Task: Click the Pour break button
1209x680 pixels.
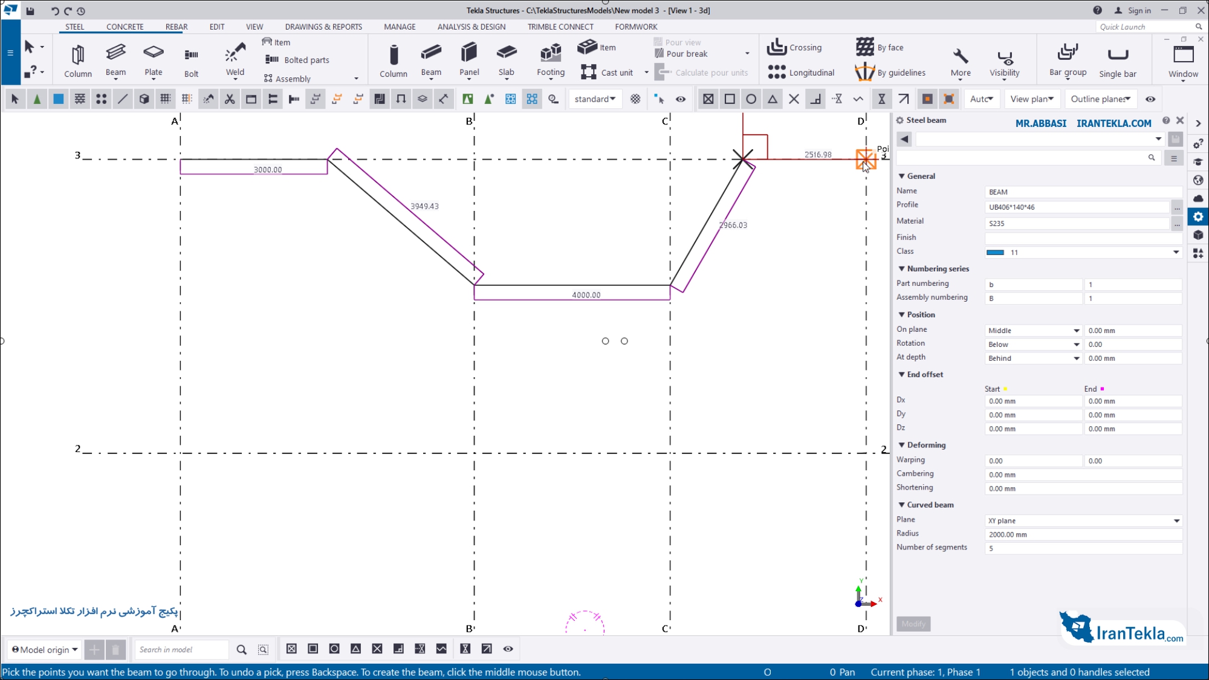Action: (681, 54)
